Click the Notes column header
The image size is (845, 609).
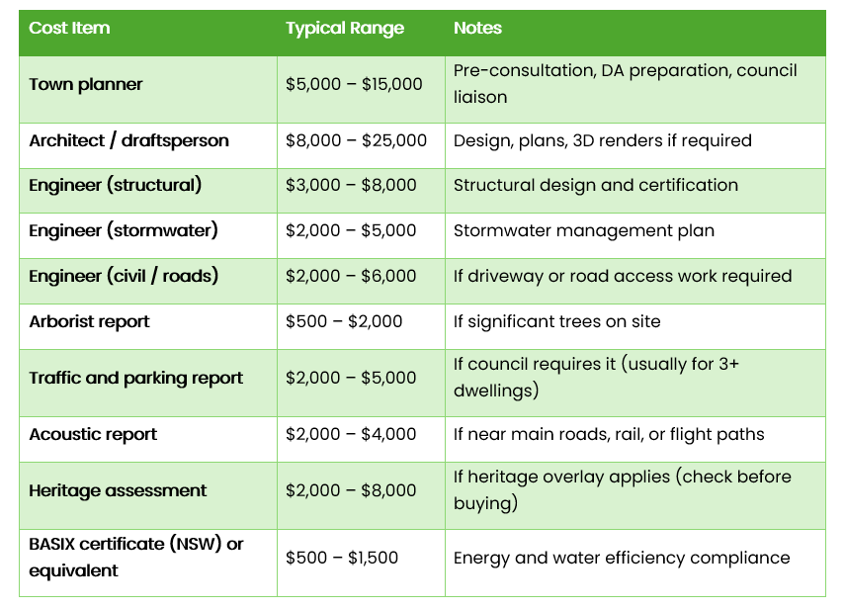click(477, 28)
